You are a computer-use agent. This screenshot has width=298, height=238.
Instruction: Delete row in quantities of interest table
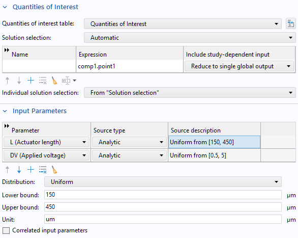pos(43,81)
